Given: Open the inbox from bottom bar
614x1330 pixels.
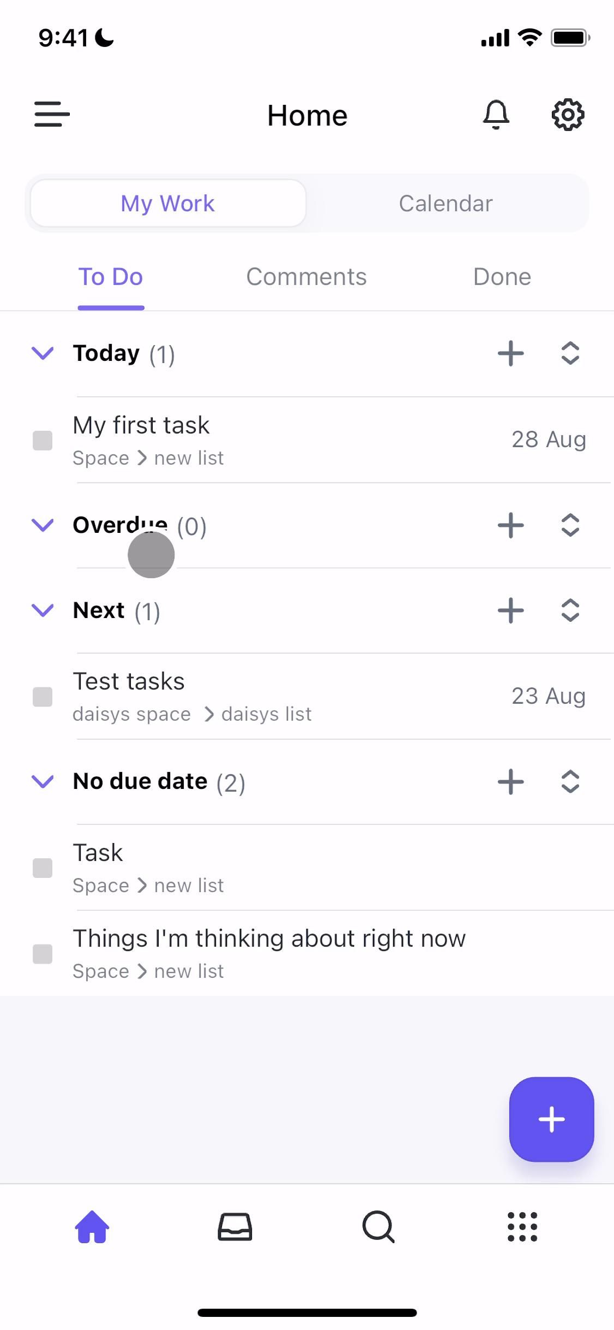Looking at the screenshot, I should [x=235, y=1227].
